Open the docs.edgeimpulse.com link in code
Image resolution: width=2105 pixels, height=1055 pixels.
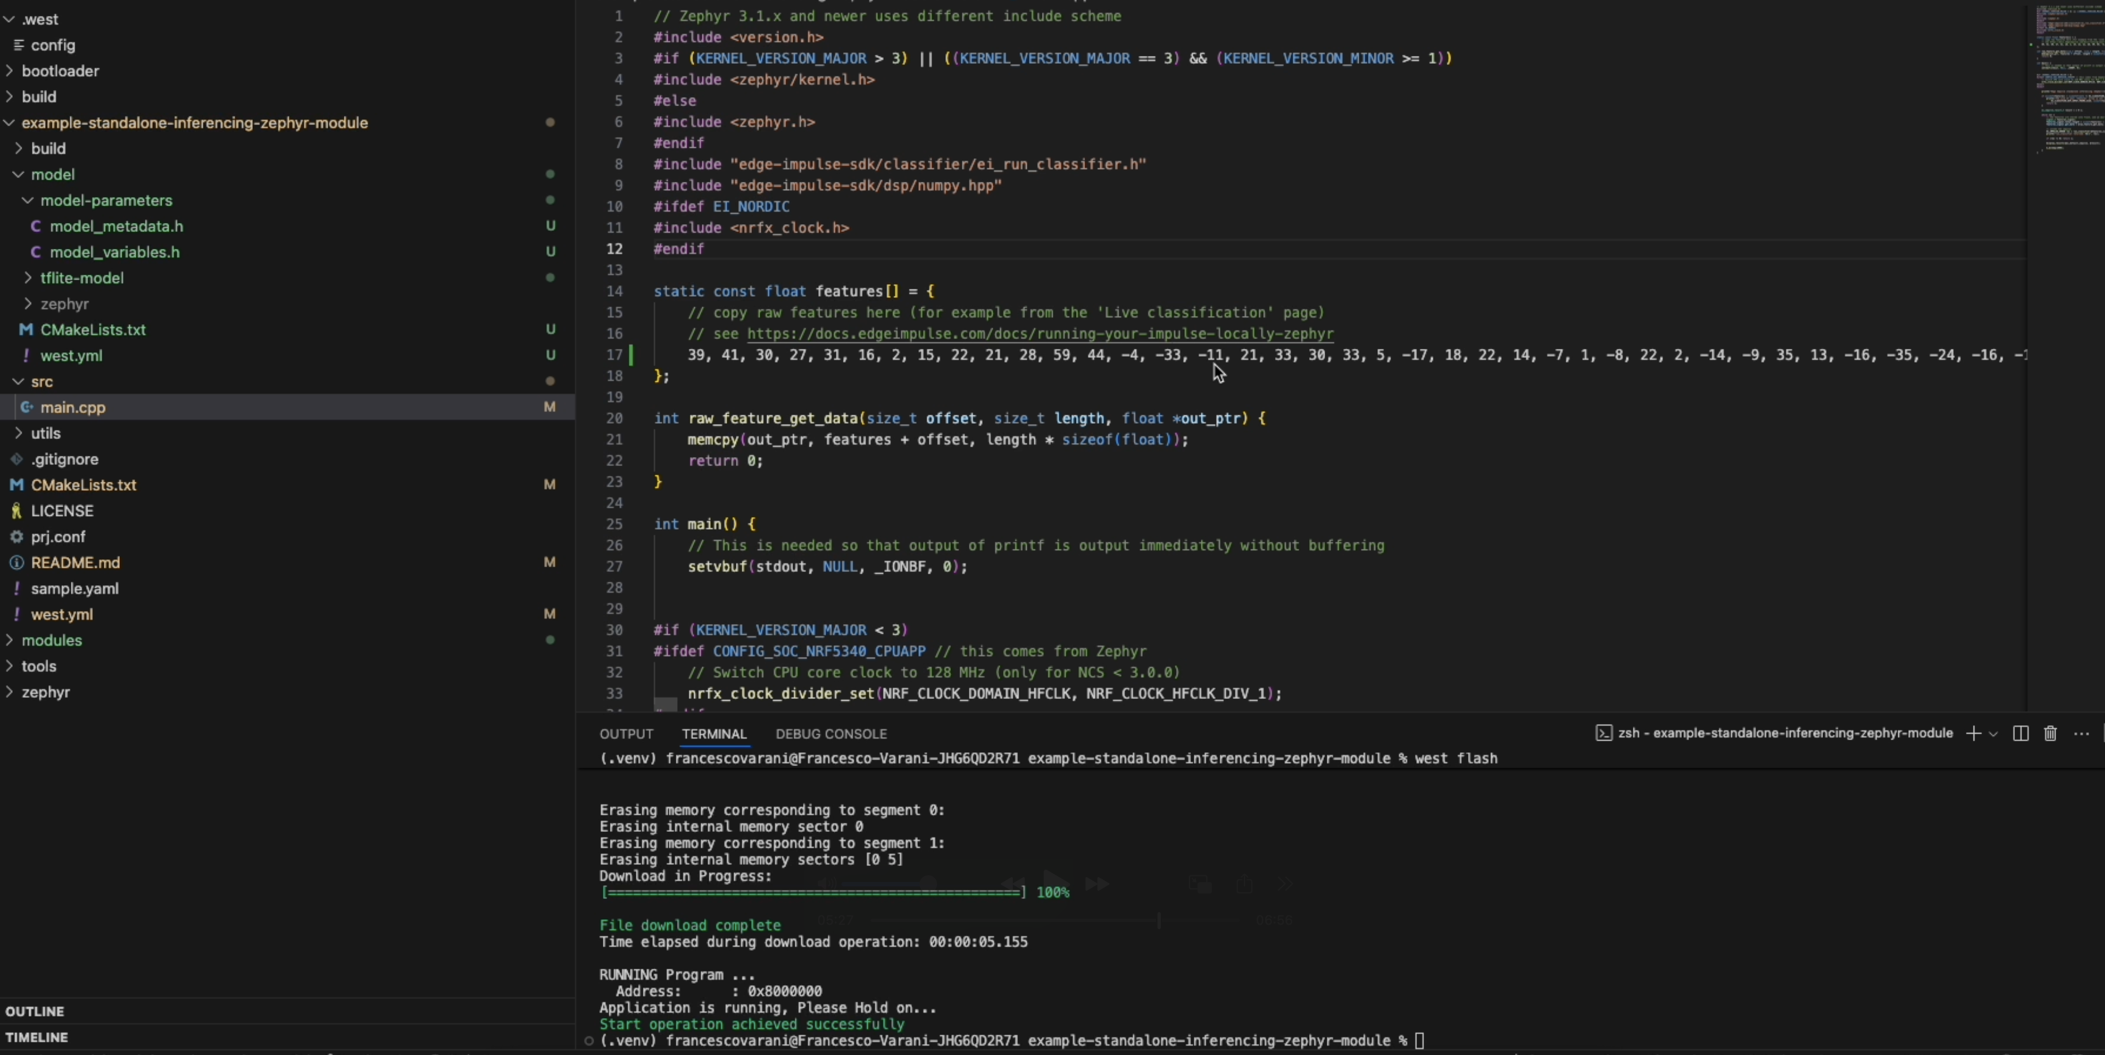[1039, 334]
